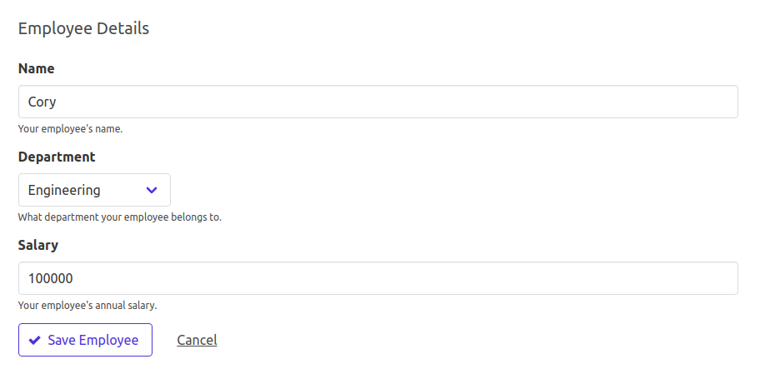
Task: Click empty right side of Name field
Action: (x=583, y=102)
